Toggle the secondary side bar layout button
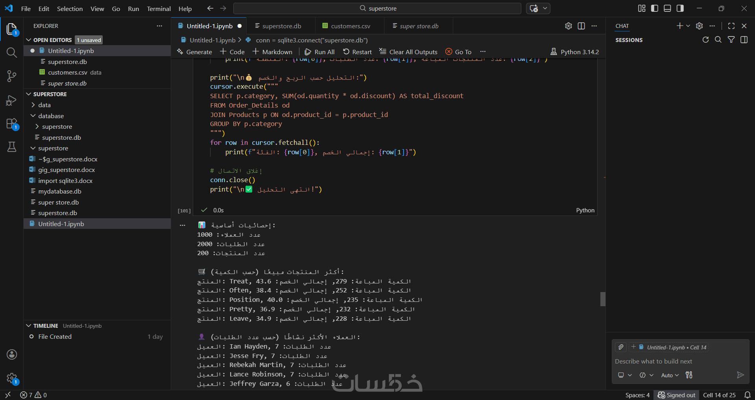Screen dimensions: 755x400 point(680,8)
